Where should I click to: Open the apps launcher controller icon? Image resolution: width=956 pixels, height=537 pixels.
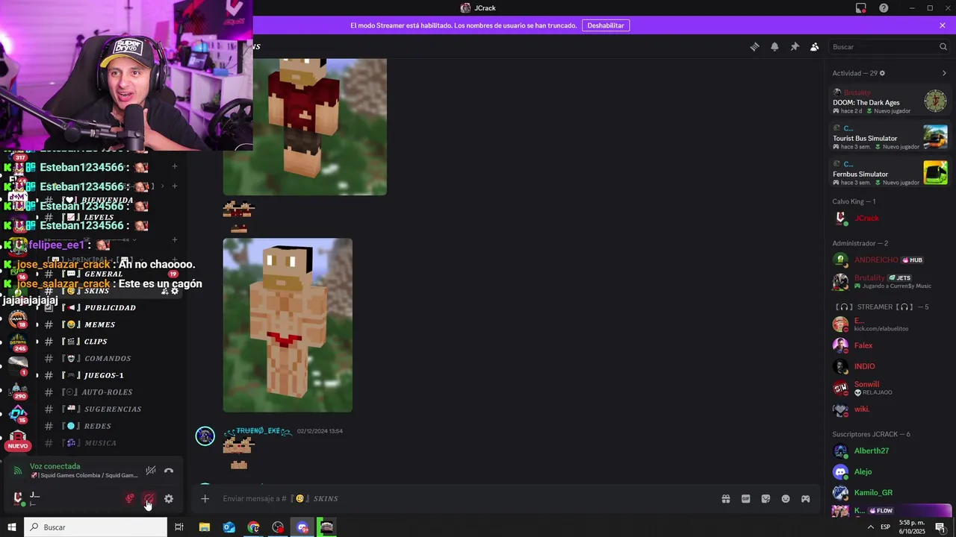pos(805,499)
